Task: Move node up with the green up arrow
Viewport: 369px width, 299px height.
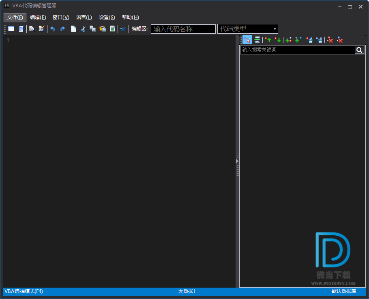Action: (268, 40)
